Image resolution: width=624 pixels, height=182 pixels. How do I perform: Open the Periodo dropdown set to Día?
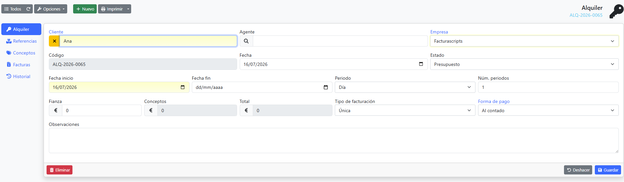[405, 87]
